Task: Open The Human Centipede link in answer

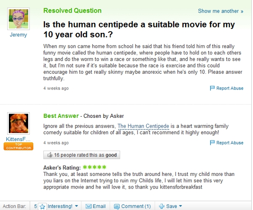Action: pos(143,126)
